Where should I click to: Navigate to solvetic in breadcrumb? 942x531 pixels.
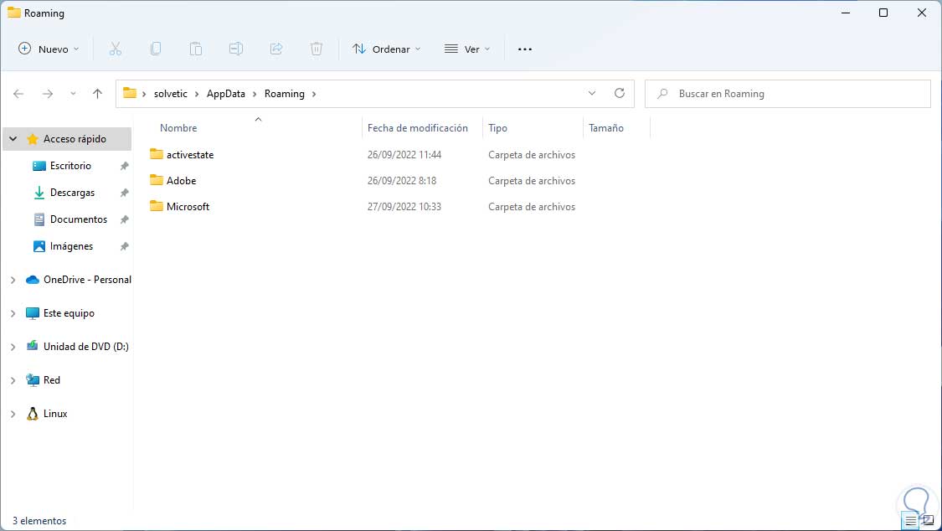click(171, 94)
